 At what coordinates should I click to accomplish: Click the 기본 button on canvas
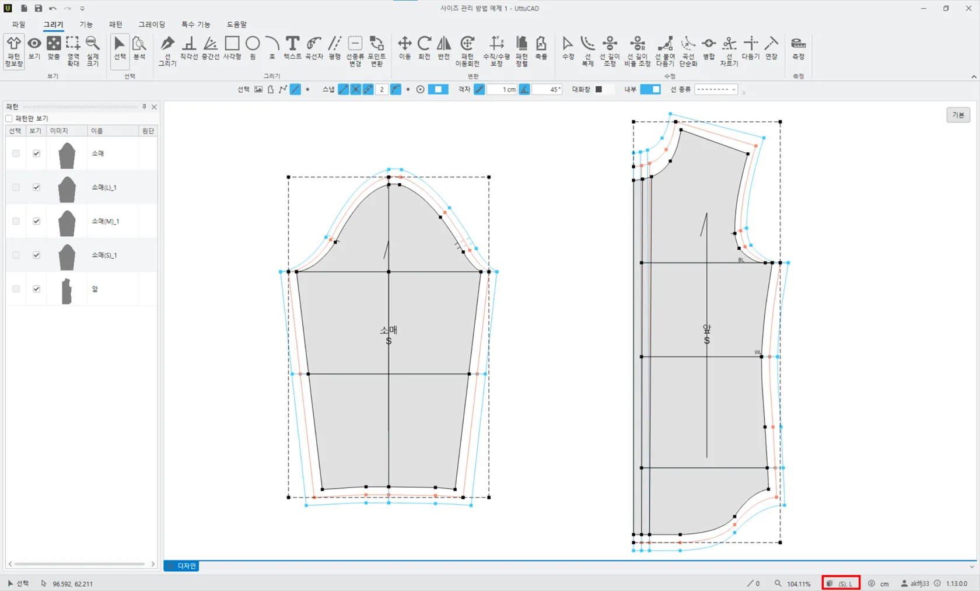point(958,115)
